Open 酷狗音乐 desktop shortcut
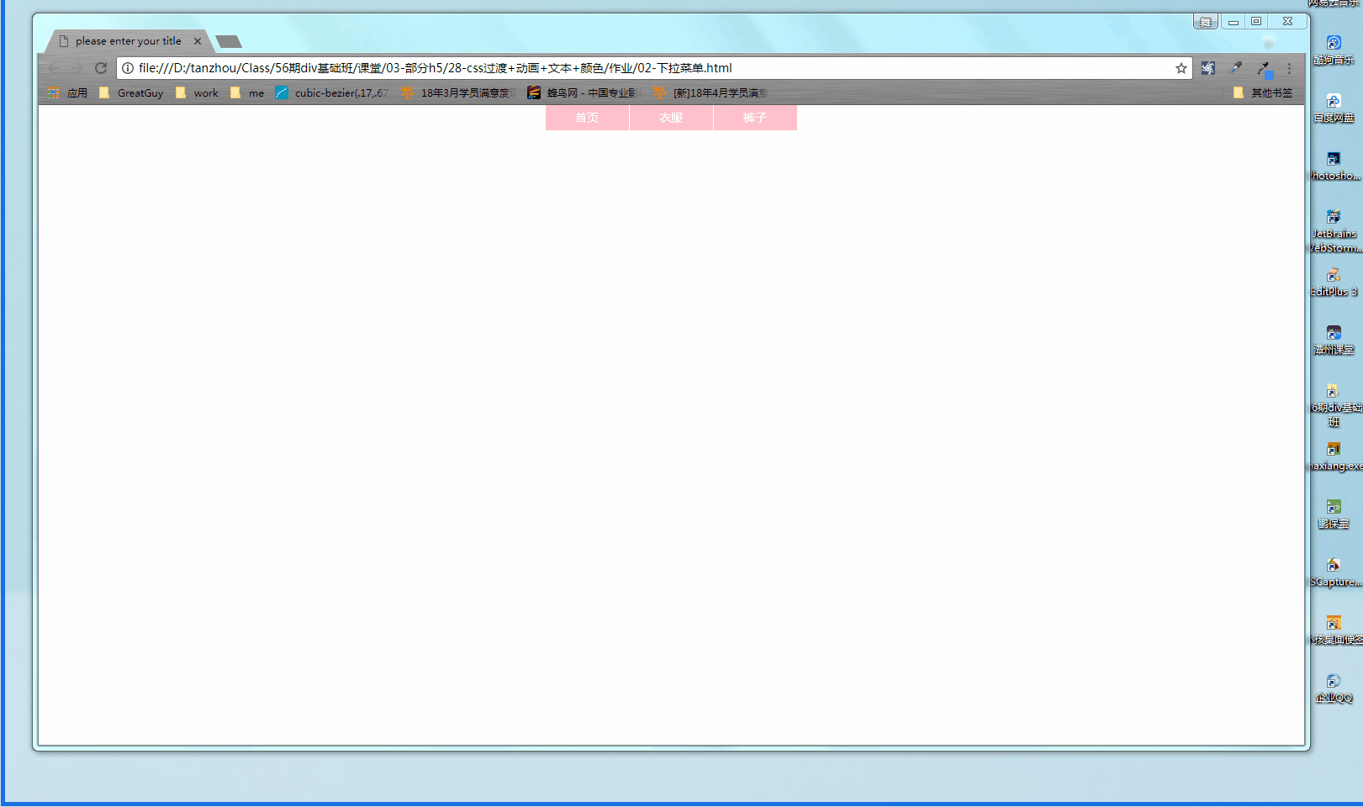 pyautogui.click(x=1334, y=50)
